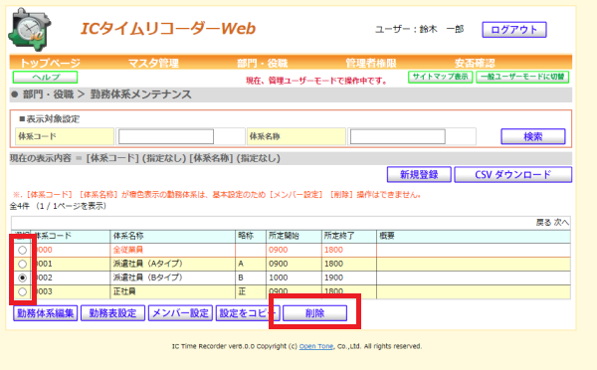597x370 pixels.
Task: Click the 勤務表設定 button
Action: (112, 313)
